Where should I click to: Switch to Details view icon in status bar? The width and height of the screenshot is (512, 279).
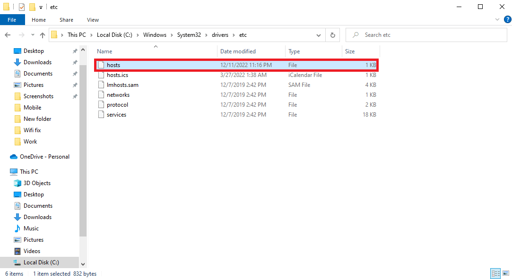click(x=495, y=273)
